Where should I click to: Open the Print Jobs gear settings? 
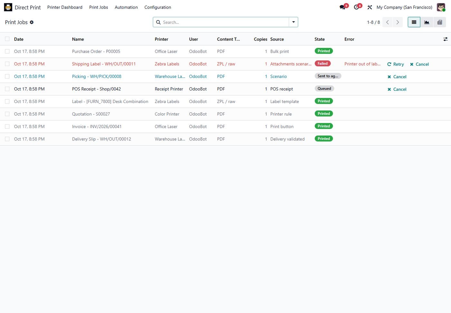pos(32,22)
